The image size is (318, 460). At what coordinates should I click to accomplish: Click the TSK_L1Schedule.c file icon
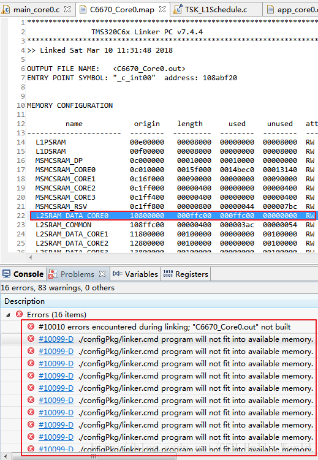[x=178, y=10]
